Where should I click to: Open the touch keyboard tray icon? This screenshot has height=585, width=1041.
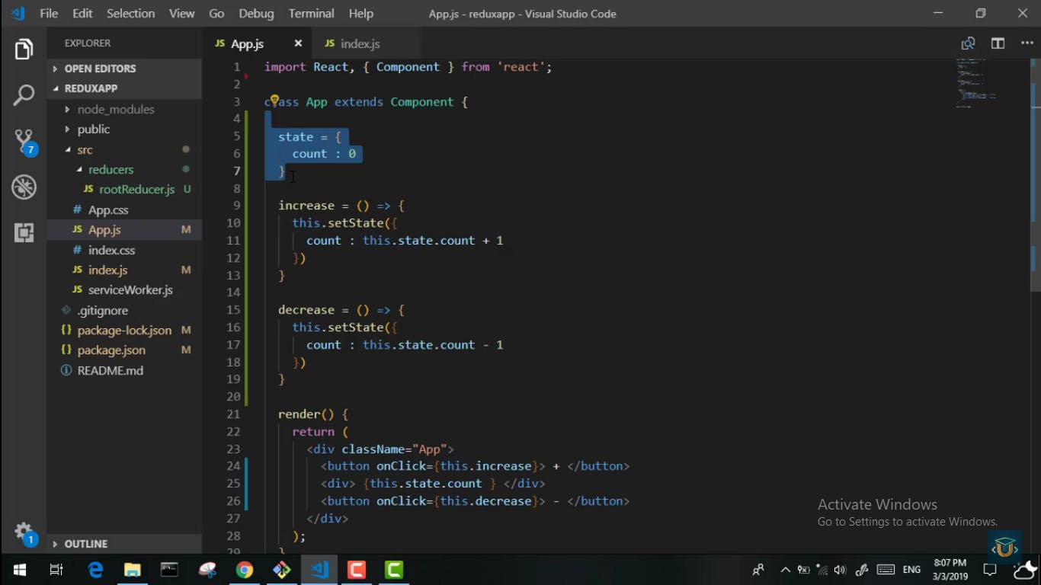886,570
